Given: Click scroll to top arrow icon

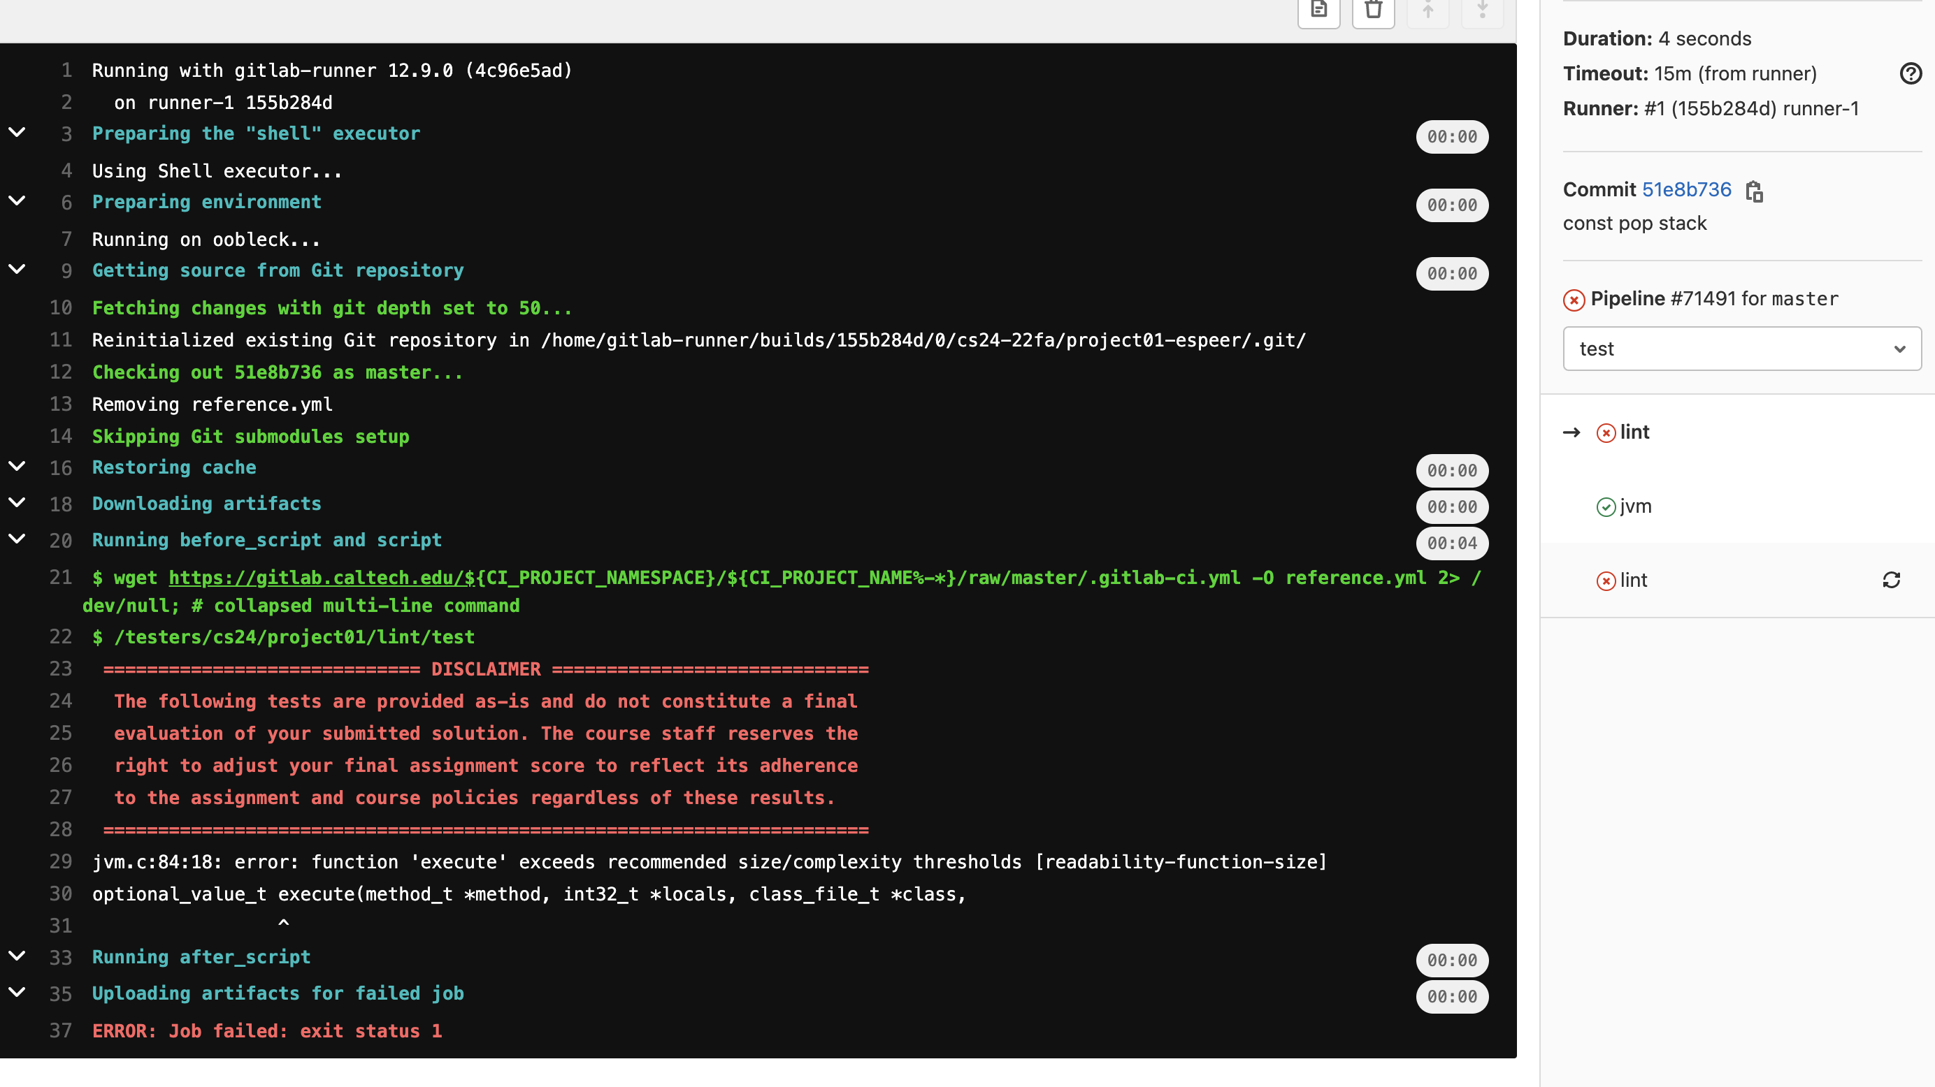Looking at the screenshot, I should click(x=1427, y=10).
